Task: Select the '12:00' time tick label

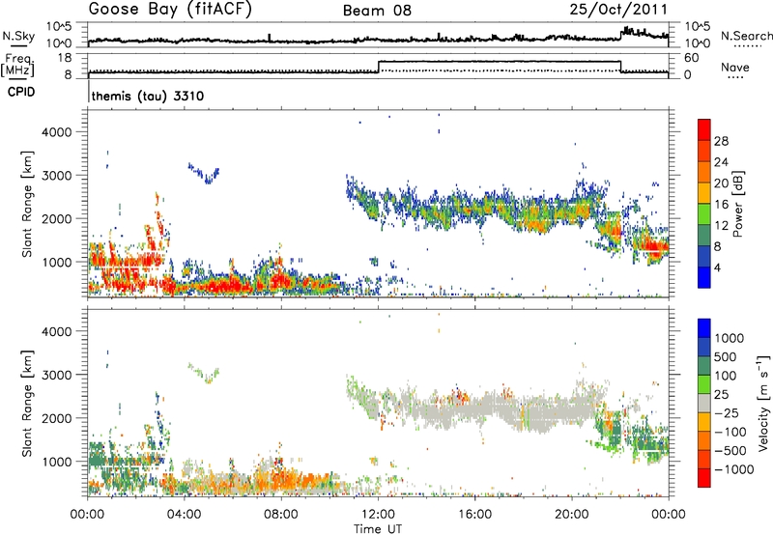Action: 378,514
